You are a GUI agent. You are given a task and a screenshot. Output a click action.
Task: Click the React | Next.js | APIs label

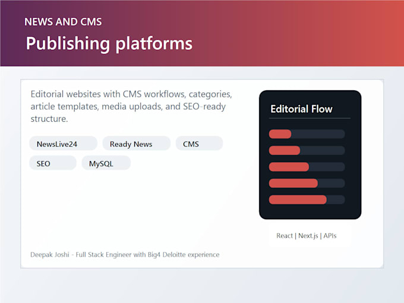307,236
